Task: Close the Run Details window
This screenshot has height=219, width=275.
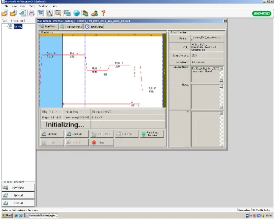Action: [225, 21]
